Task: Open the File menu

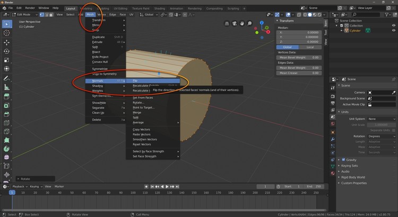Action: (x=11, y=8)
